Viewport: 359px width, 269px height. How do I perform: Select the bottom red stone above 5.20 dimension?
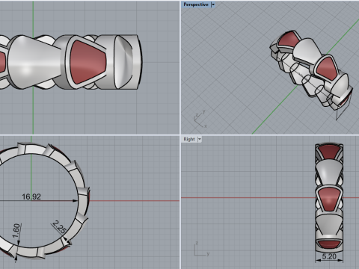(x=329, y=244)
